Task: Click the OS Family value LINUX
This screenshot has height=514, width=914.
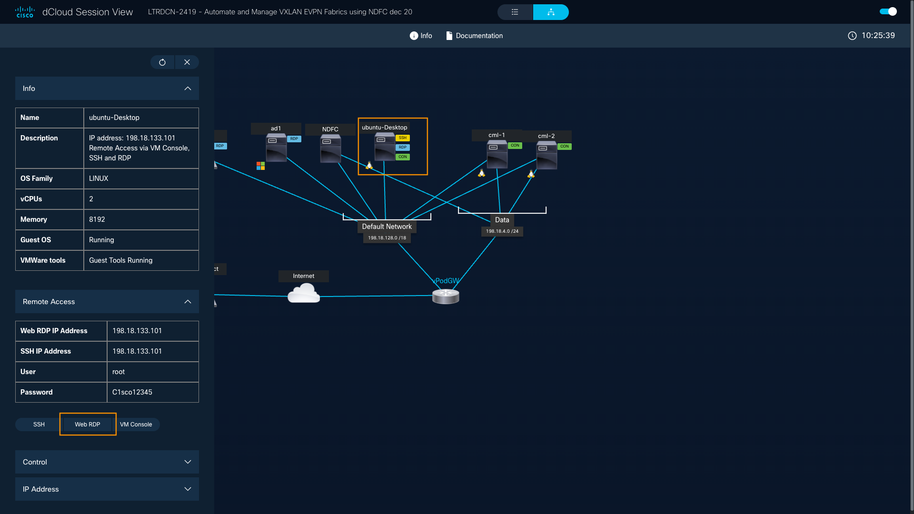Action: coord(99,178)
